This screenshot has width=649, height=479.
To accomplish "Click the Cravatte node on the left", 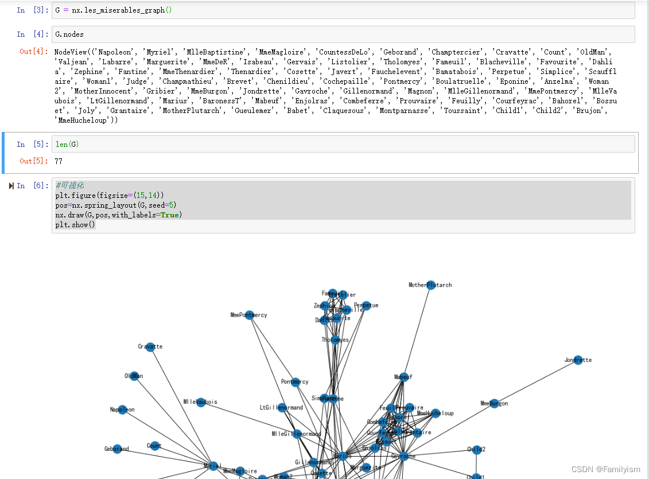I will pos(150,347).
